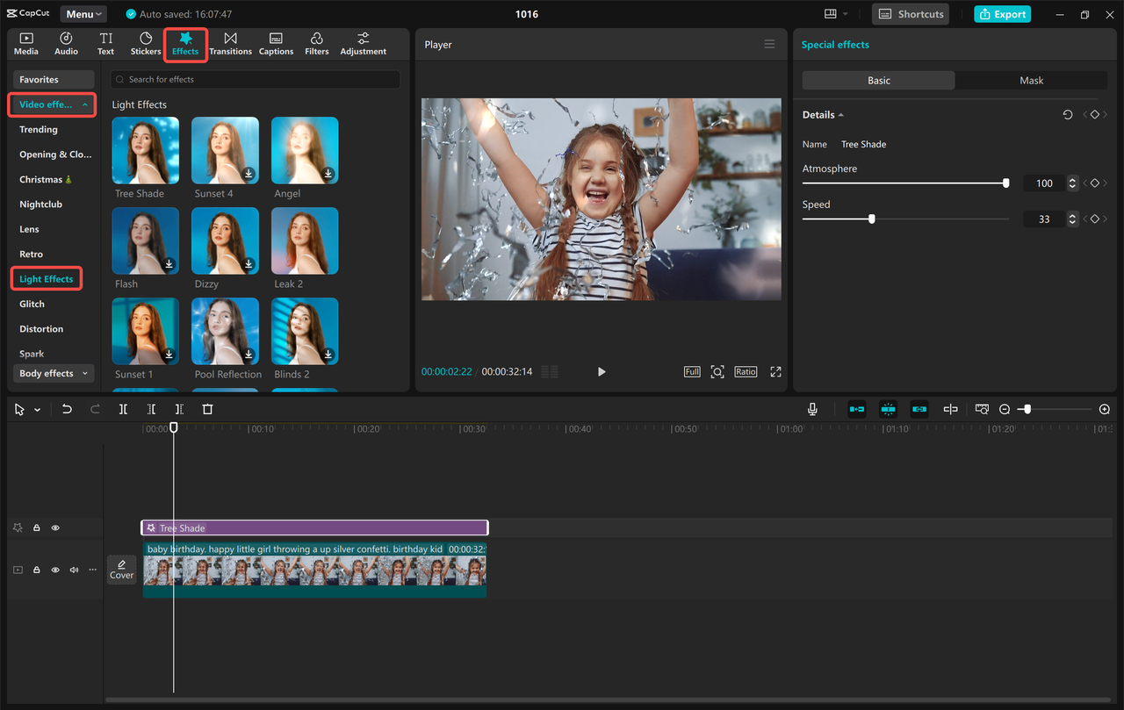Lock the Tree Shade effect track
Screen dimensions: 1124x710
click(36, 527)
